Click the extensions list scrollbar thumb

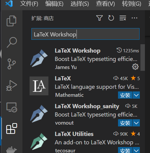pyautogui.click(x=143, y=58)
